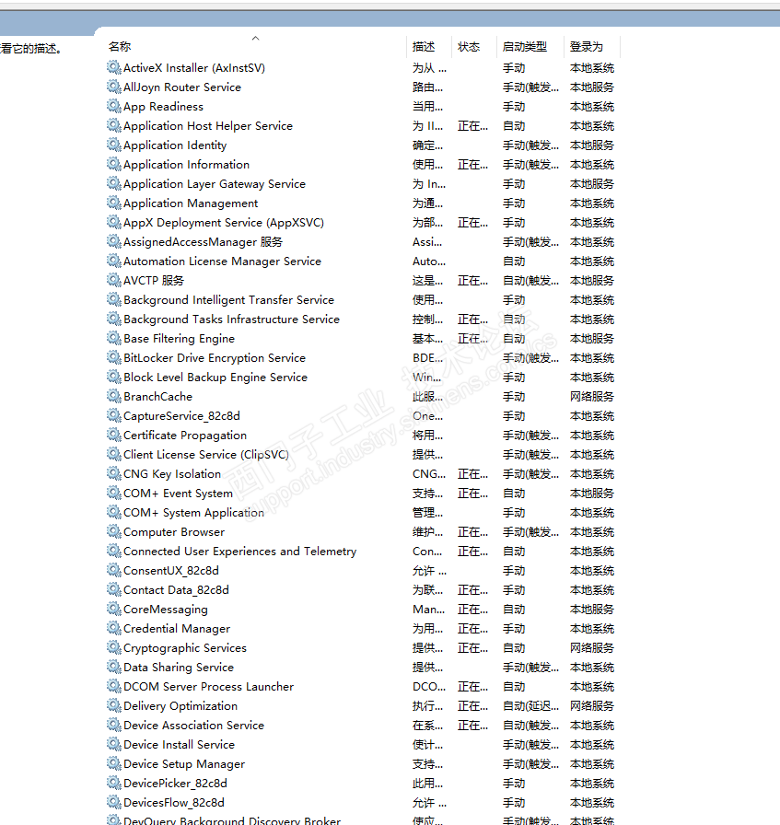This screenshot has width=780, height=825.
Task: Click the gear icon beside AllJoyn Router Service
Action: point(113,87)
